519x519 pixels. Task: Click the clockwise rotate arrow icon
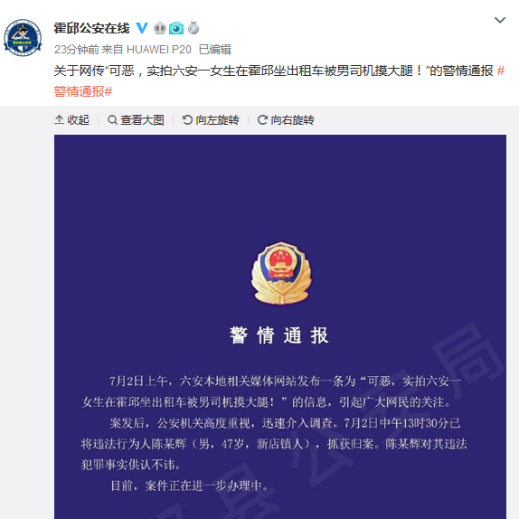[262, 120]
